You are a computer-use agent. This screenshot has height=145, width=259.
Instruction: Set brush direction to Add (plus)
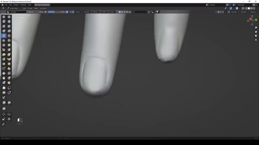[x=70, y=12]
